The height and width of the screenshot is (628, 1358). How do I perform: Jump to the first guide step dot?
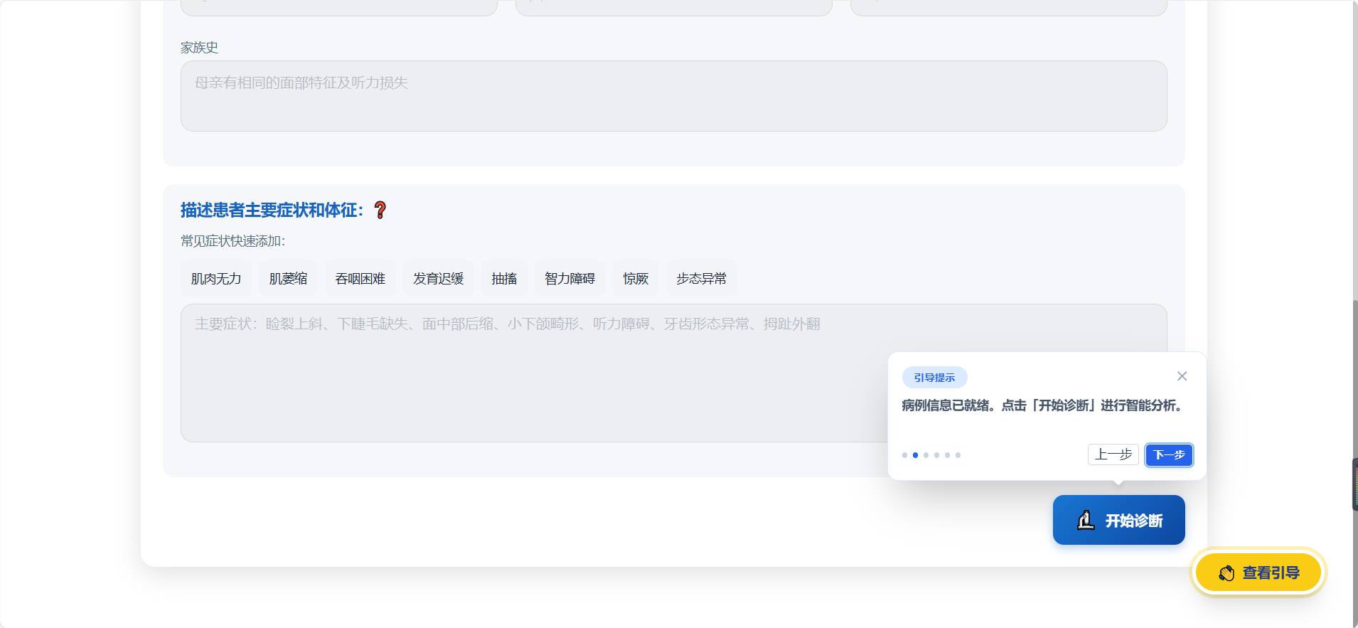pos(904,455)
